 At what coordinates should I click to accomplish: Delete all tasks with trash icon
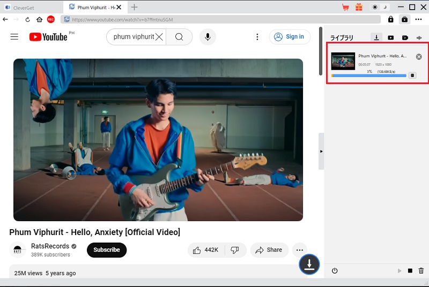click(x=421, y=270)
